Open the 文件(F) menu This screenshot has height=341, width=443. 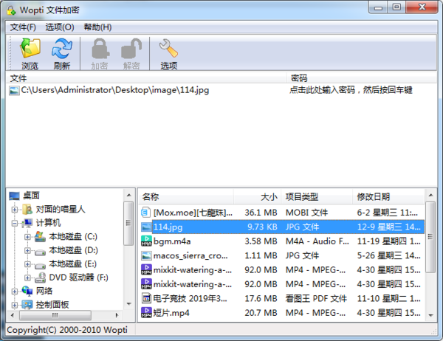(23, 27)
